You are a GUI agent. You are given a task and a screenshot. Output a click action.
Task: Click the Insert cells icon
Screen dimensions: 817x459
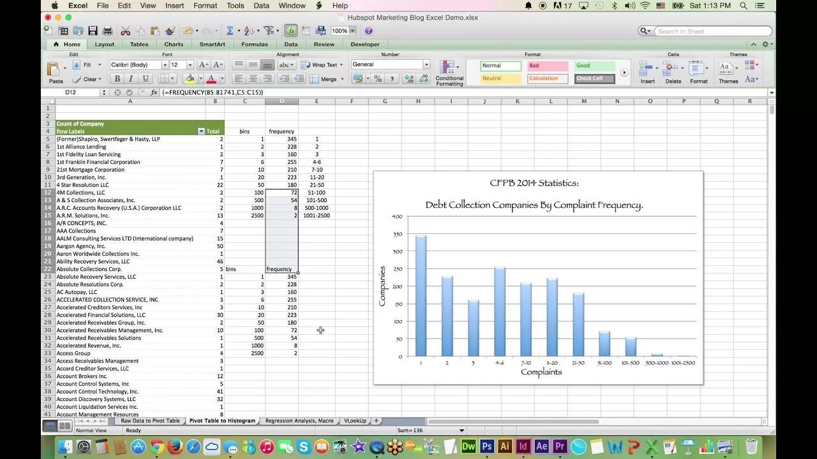645,68
